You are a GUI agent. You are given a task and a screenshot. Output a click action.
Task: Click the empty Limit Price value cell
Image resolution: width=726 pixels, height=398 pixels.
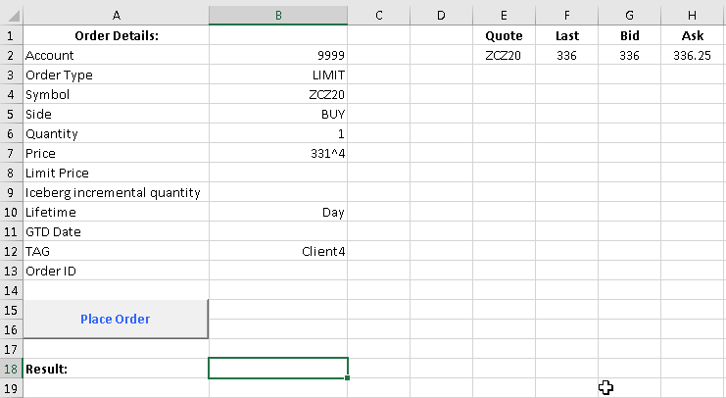pyautogui.click(x=278, y=174)
